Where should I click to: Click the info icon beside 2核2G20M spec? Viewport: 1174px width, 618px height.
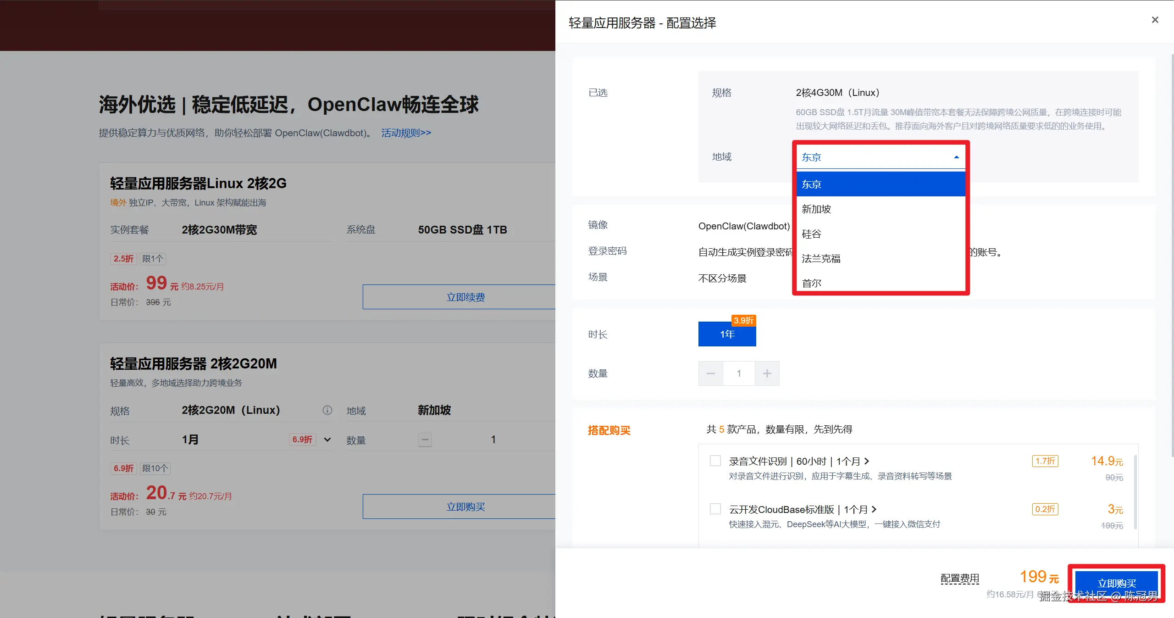click(x=327, y=410)
